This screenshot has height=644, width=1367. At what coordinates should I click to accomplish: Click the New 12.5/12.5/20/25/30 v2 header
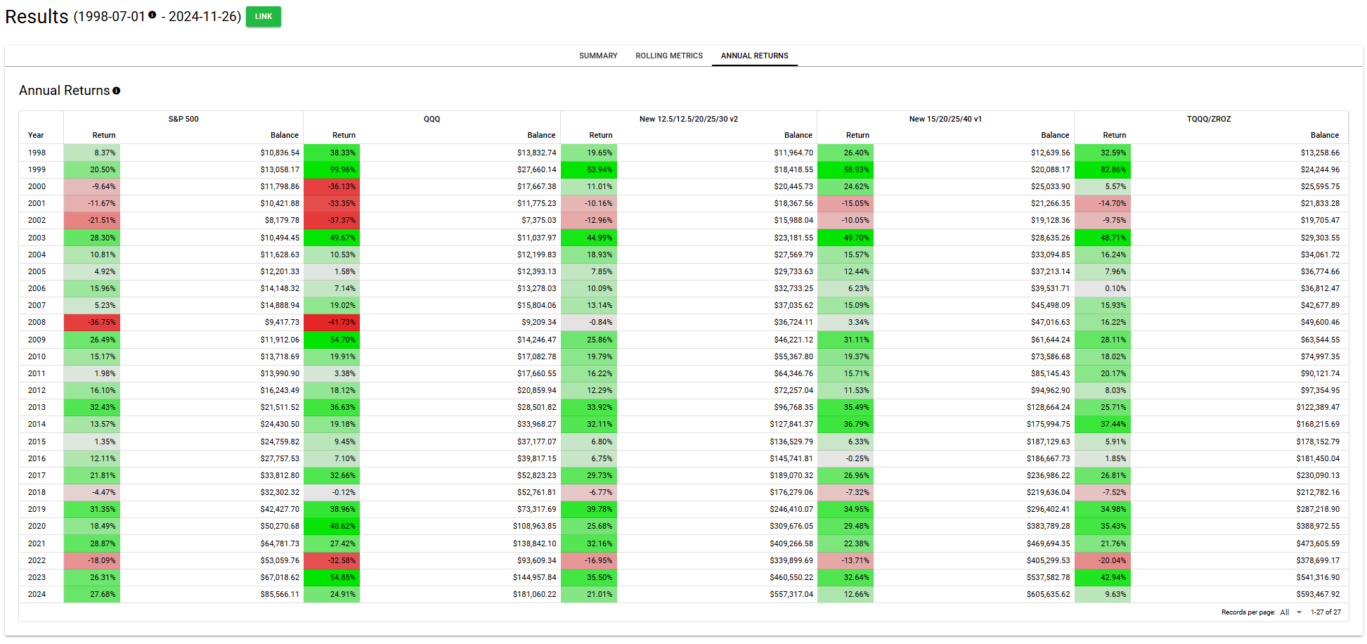[x=689, y=119]
